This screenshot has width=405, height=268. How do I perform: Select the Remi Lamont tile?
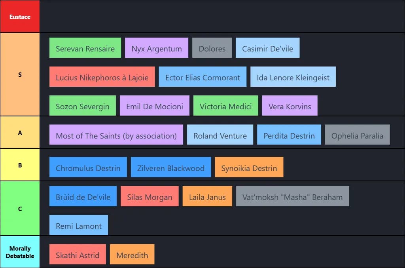(79, 226)
